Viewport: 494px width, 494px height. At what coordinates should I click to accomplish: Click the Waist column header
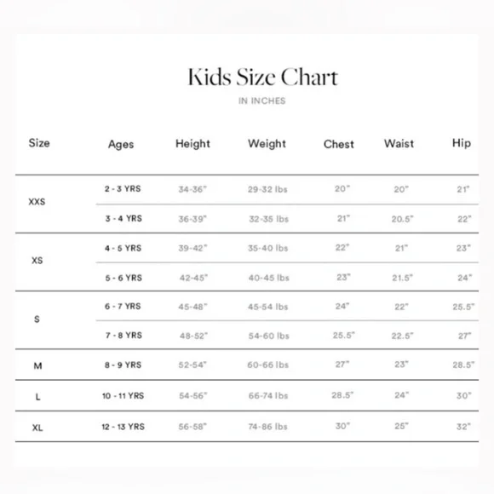[x=399, y=144]
